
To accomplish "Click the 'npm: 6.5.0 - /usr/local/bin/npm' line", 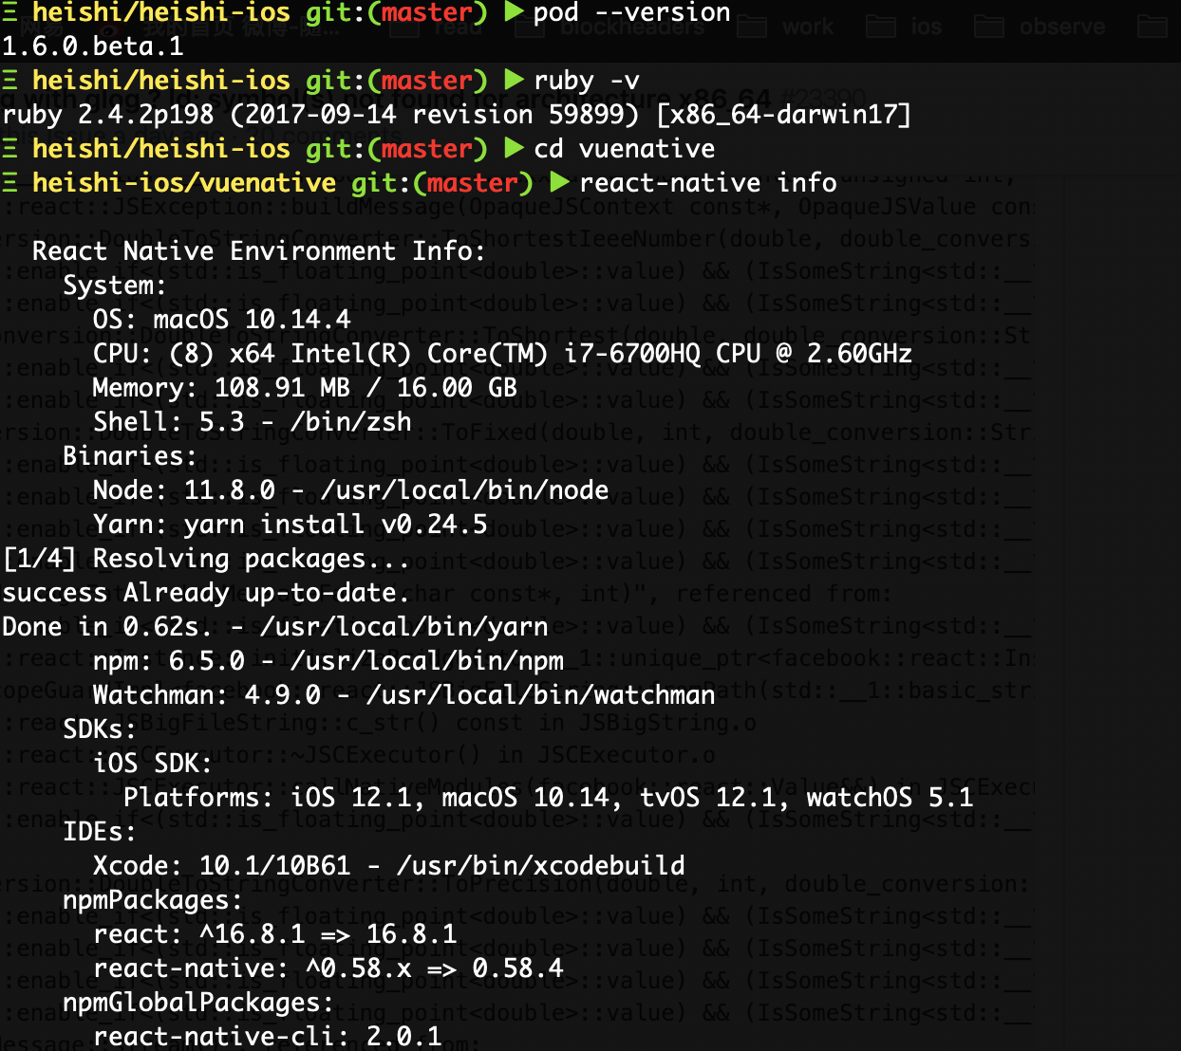I will point(328,661).
